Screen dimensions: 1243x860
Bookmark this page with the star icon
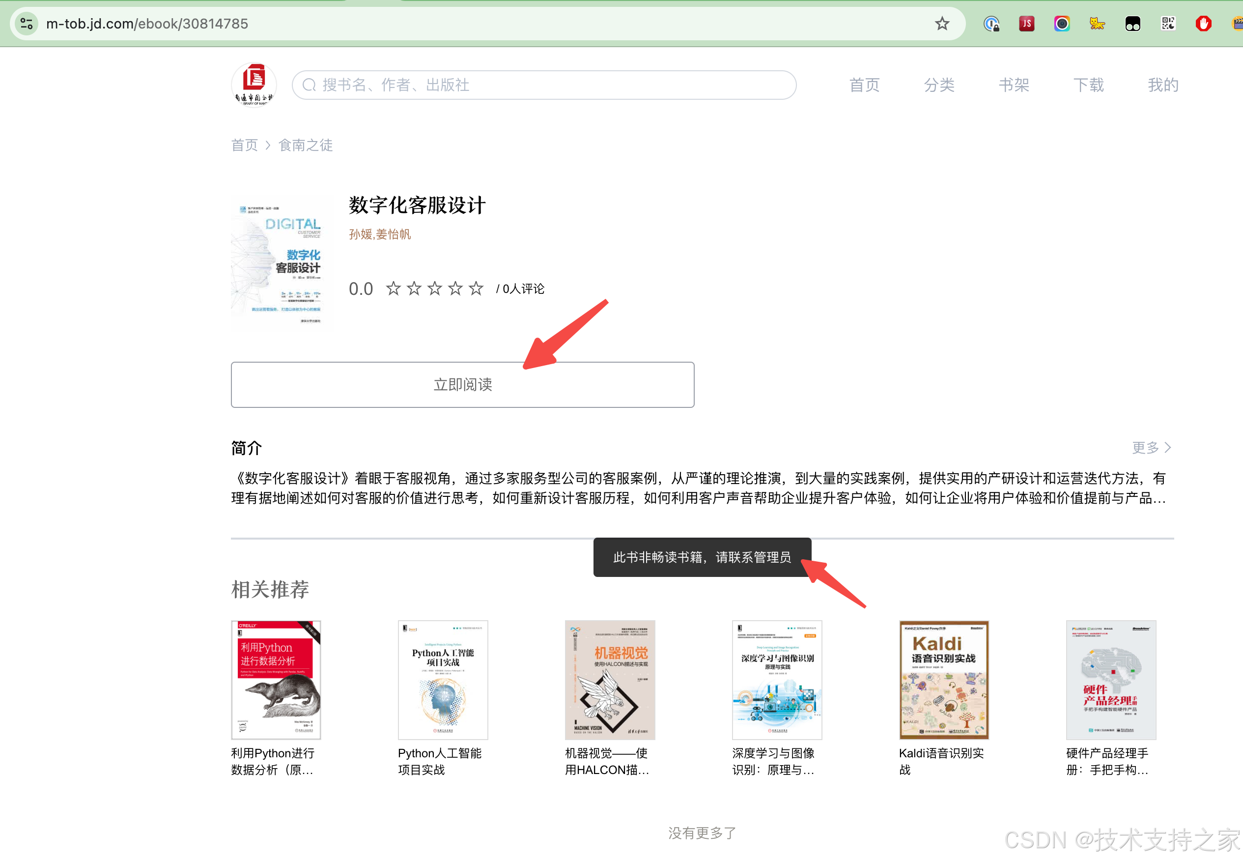941,24
